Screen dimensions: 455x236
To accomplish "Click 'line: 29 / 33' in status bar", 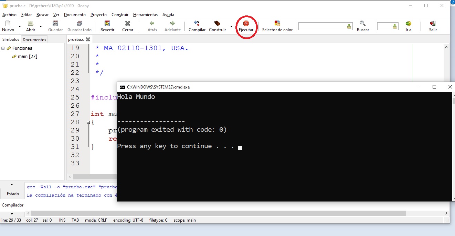I will (x=10, y=220).
